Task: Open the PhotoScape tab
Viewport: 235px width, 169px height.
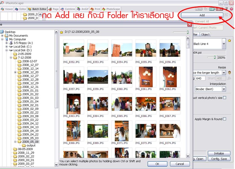Action: (111, 9)
